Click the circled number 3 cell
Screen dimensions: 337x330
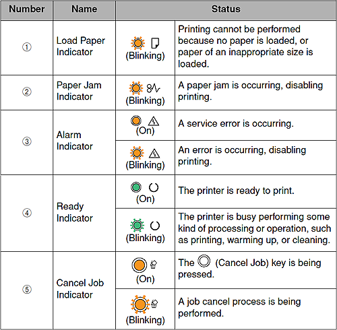click(x=27, y=142)
